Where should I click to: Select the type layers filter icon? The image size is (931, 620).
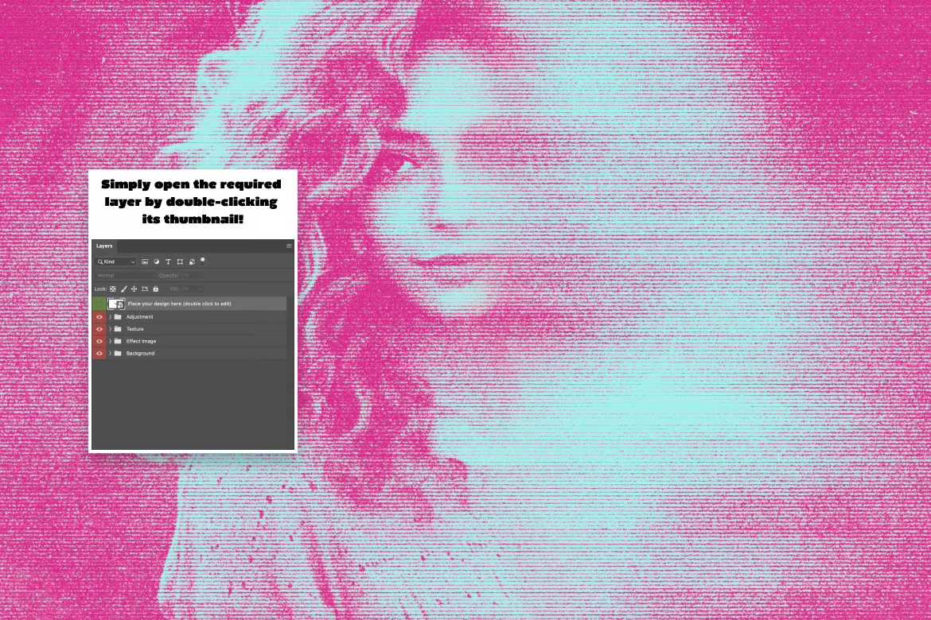(168, 262)
